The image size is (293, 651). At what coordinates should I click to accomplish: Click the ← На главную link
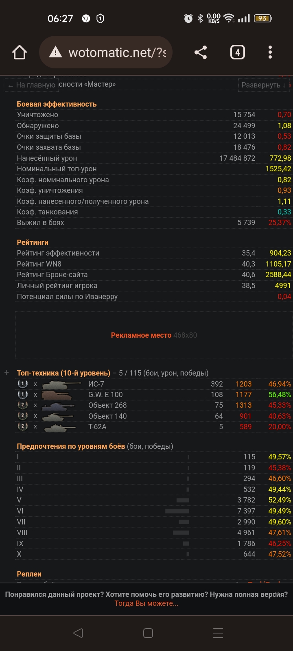coord(32,85)
